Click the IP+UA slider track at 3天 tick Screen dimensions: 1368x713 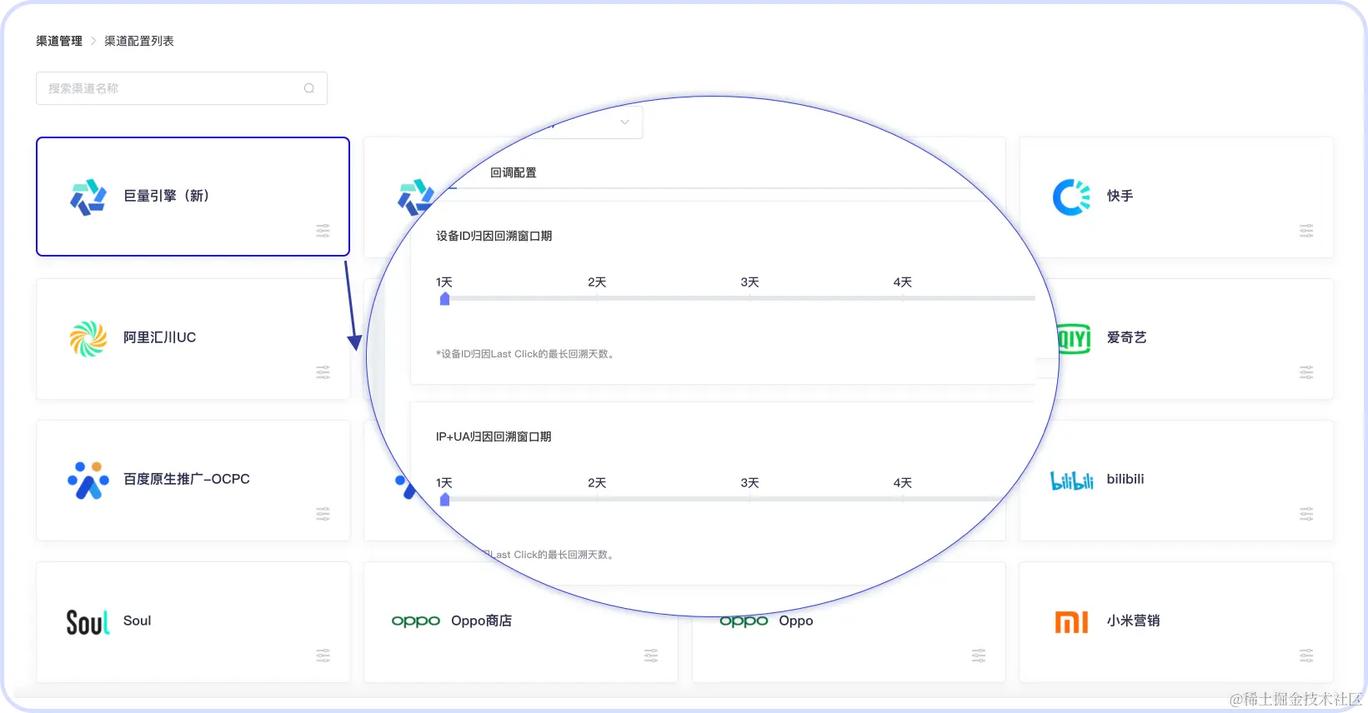749,498
